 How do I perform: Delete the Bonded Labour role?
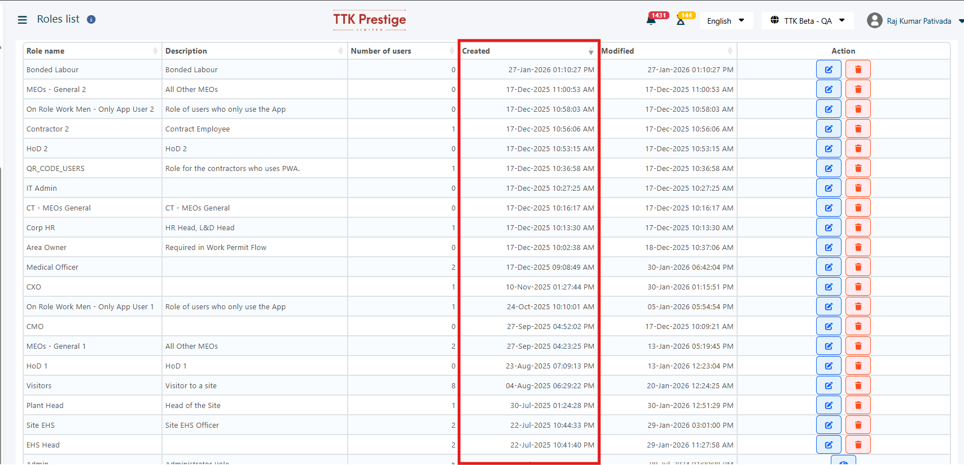point(858,69)
